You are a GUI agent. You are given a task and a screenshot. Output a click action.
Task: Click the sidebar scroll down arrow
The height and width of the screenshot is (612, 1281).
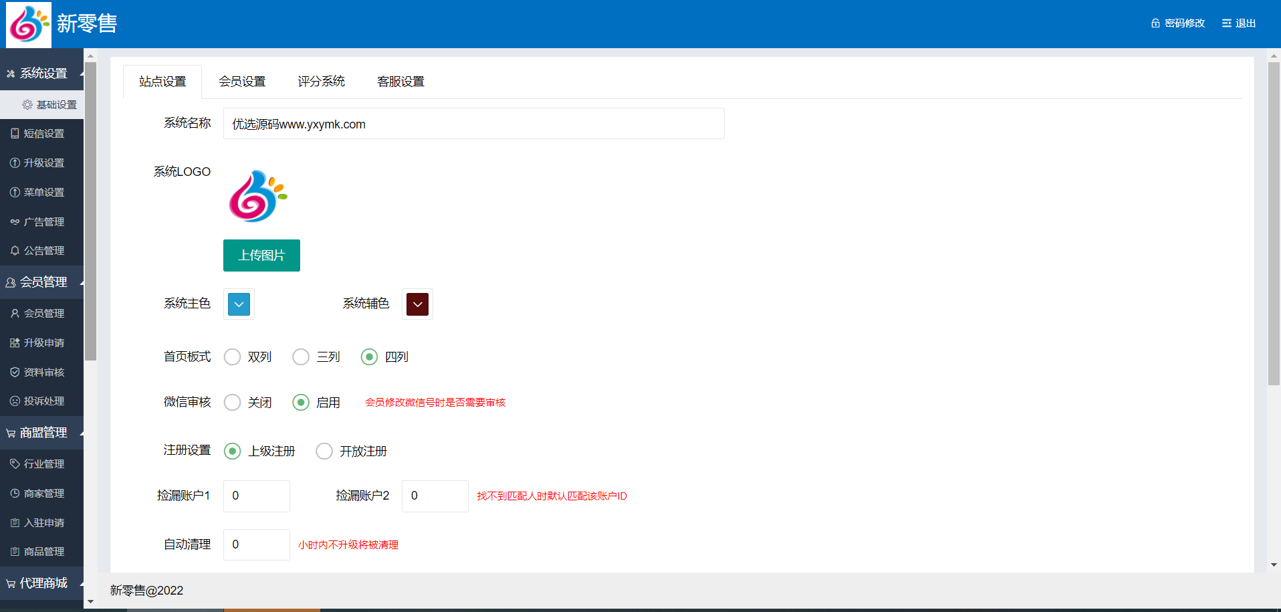click(x=91, y=602)
